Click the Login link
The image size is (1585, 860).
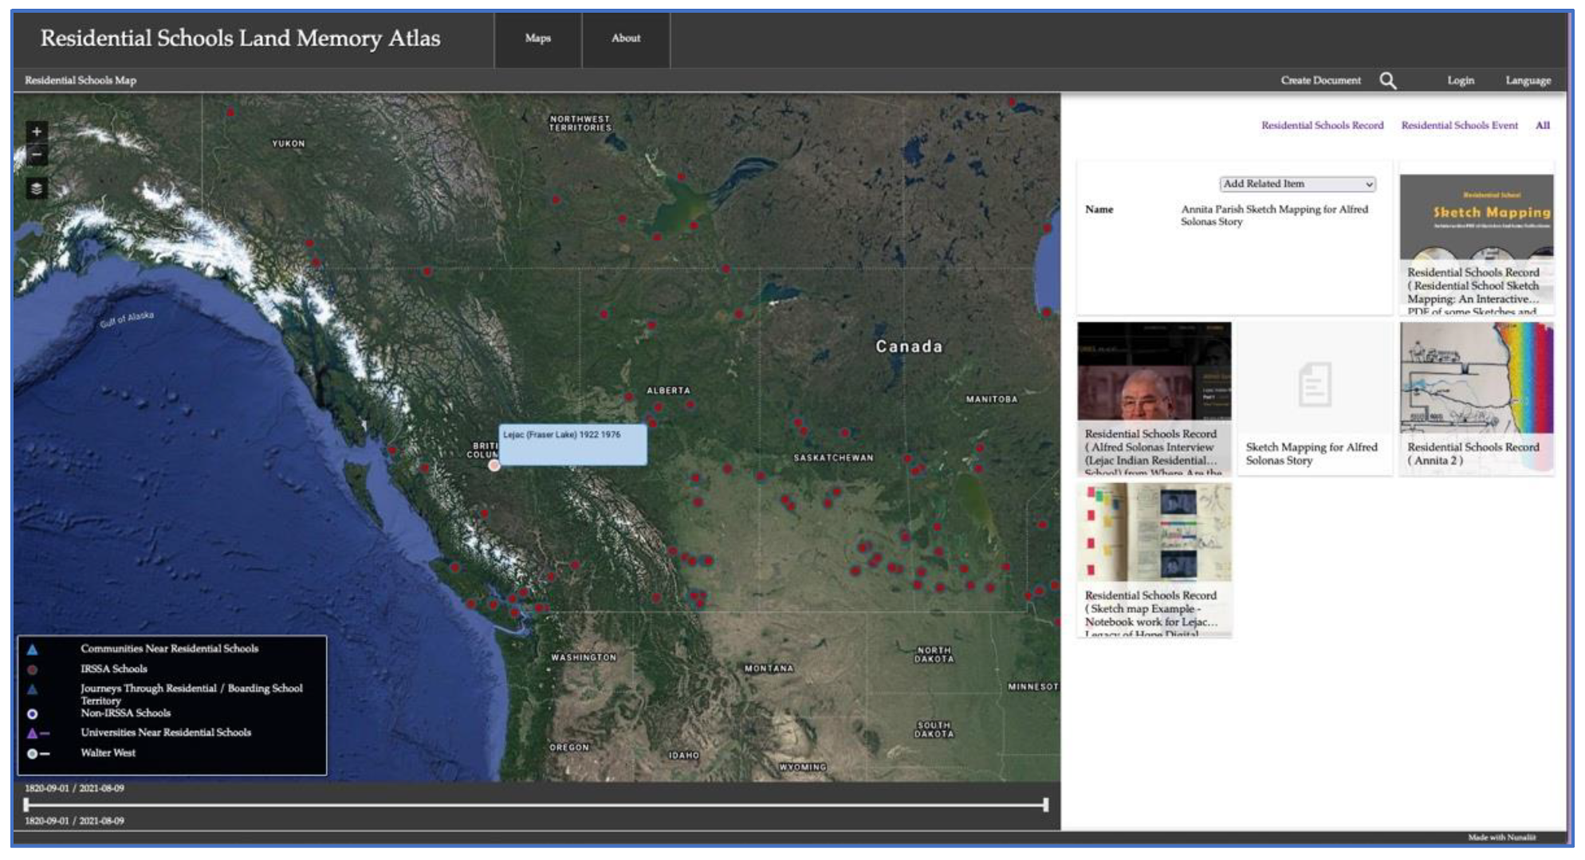tap(1461, 81)
